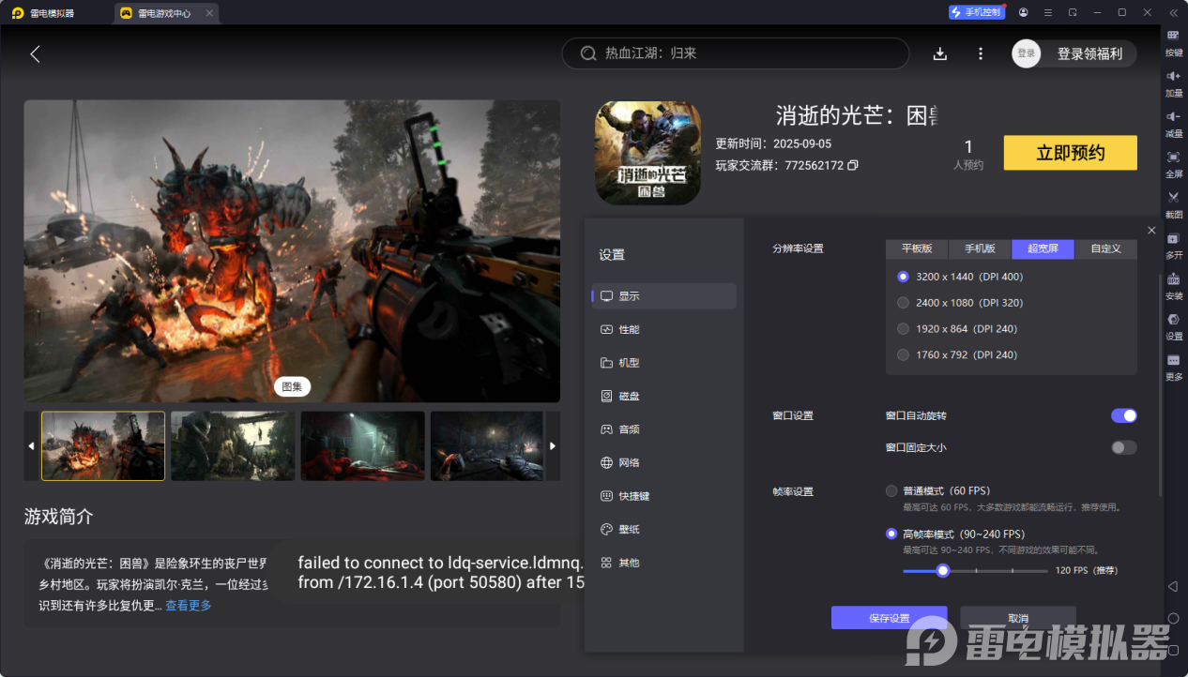Select 普通模式 60 FPS radio button

891,490
